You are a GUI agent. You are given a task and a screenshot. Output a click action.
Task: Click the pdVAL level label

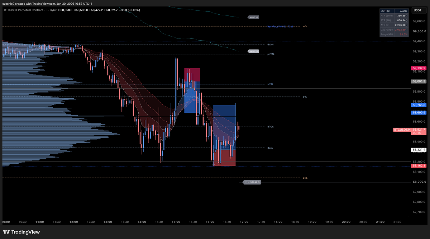(271, 54)
